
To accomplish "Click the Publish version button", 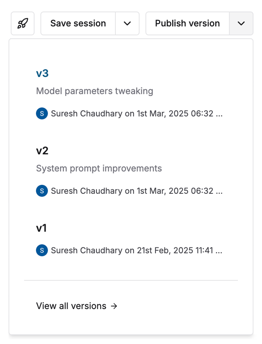I will pyautogui.click(x=187, y=23).
